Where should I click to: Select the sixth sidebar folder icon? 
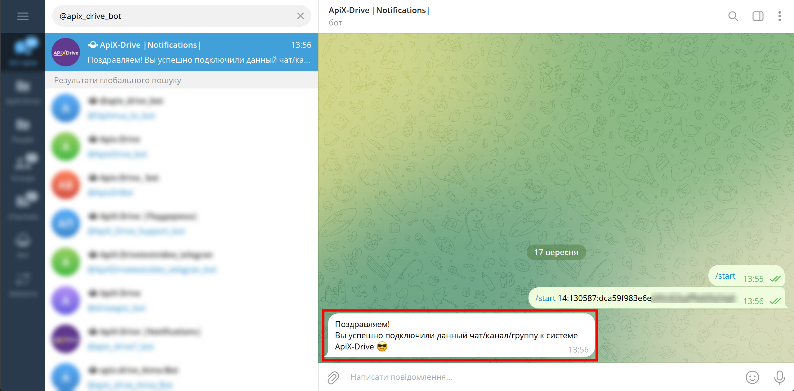[23, 245]
